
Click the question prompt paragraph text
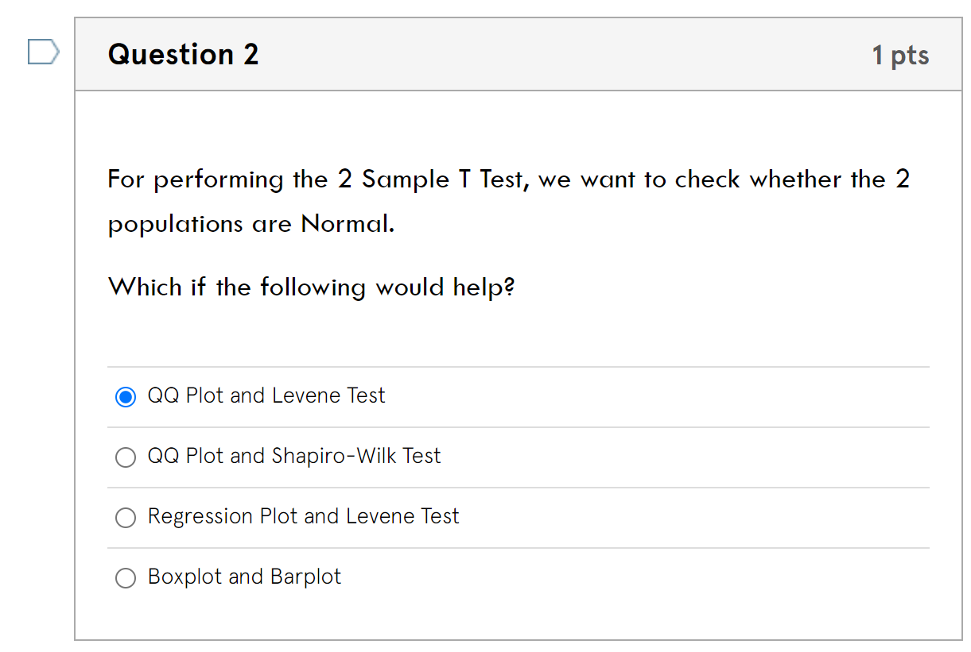508,201
